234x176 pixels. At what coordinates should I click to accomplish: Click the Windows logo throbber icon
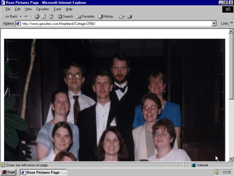pos(227,9)
